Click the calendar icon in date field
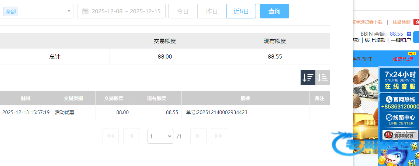 85,11
